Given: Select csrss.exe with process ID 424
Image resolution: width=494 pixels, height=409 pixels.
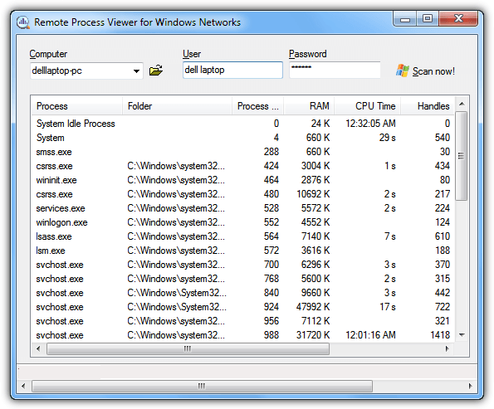Looking at the screenshot, I should point(243,166).
